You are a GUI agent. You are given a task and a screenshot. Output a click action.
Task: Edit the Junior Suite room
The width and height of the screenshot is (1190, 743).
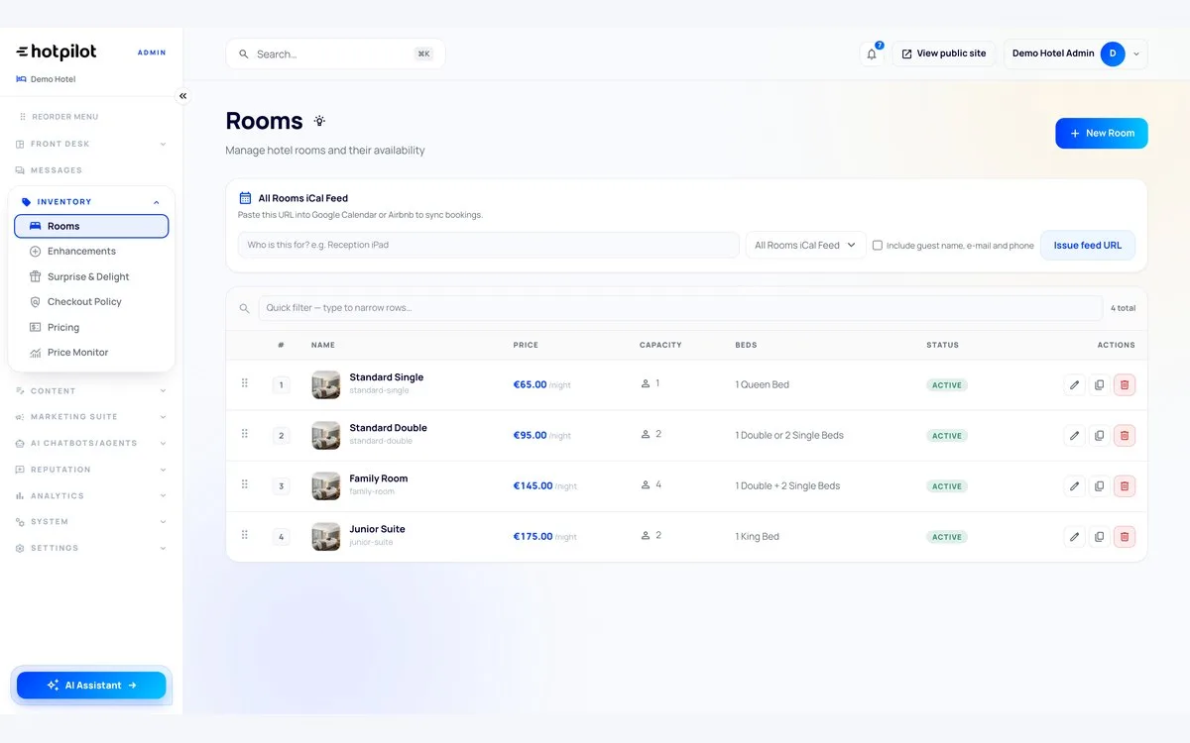1074,536
